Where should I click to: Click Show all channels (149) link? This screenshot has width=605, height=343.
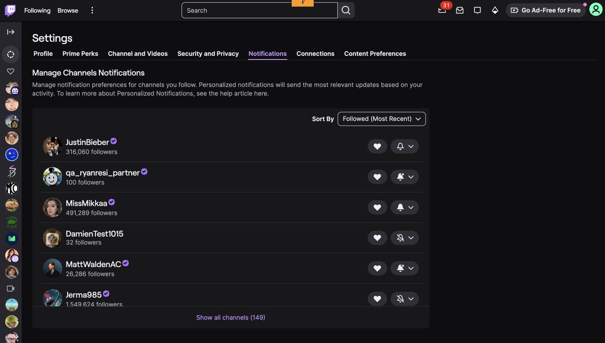click(230, 317)
